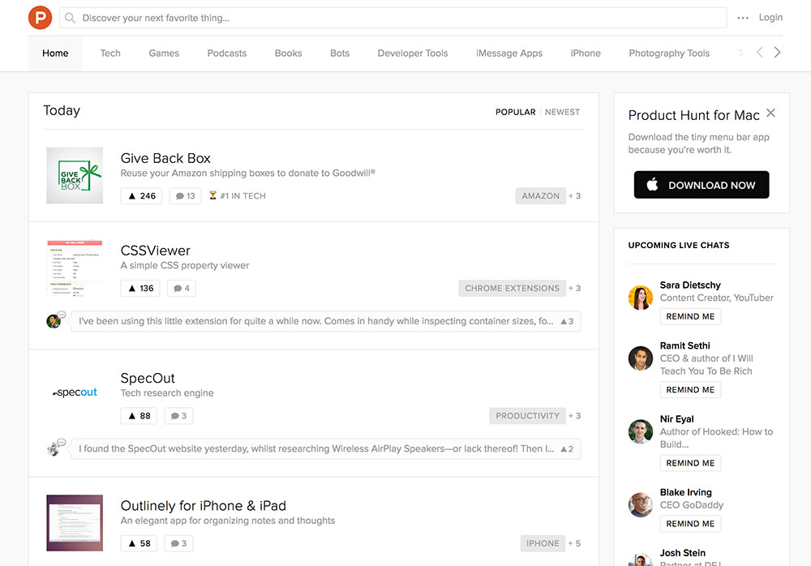
Task: Click inside the search input field
Action: [324, 17]
